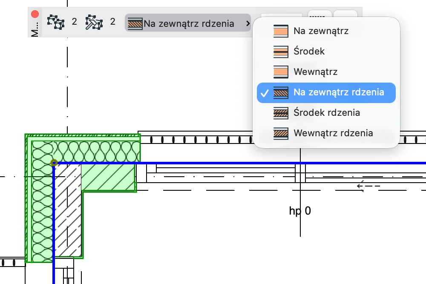Switch reference line to 'Środek rdzenia'
Image resolution: width=426 pixels, height=284 pixels.
point(327,113)
